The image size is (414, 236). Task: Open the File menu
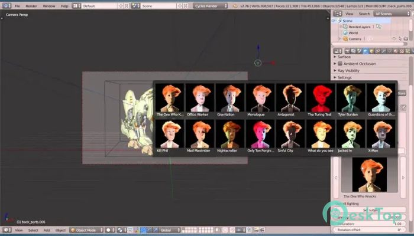pyautogui.click(x=17, y=6)
